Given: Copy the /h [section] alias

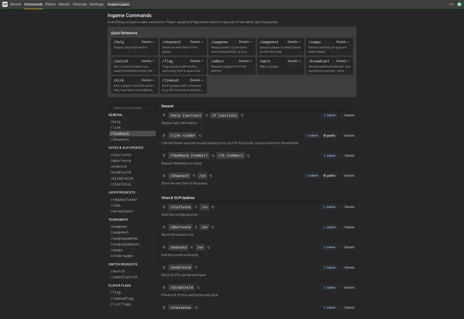Looking at the screenshot, I should 242,116.
